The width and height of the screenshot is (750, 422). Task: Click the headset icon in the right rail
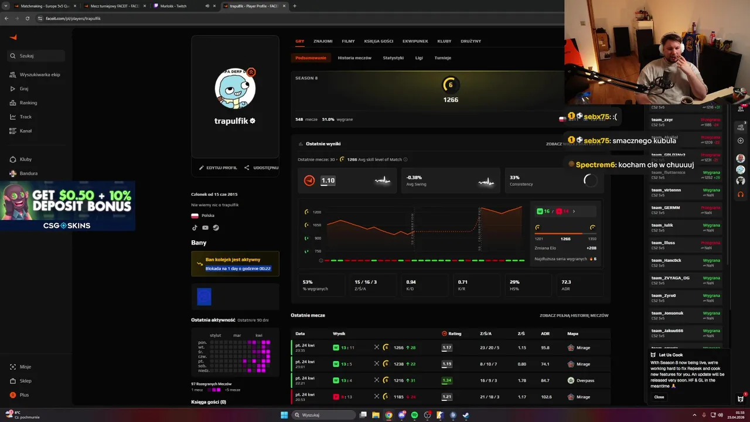[x=741, y=194]
